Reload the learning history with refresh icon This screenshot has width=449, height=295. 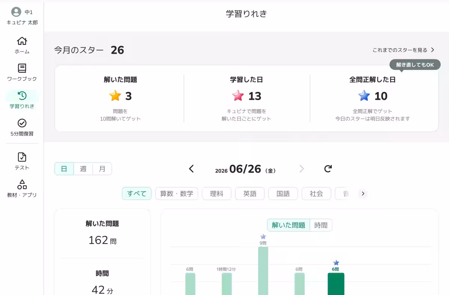(328, 169)
